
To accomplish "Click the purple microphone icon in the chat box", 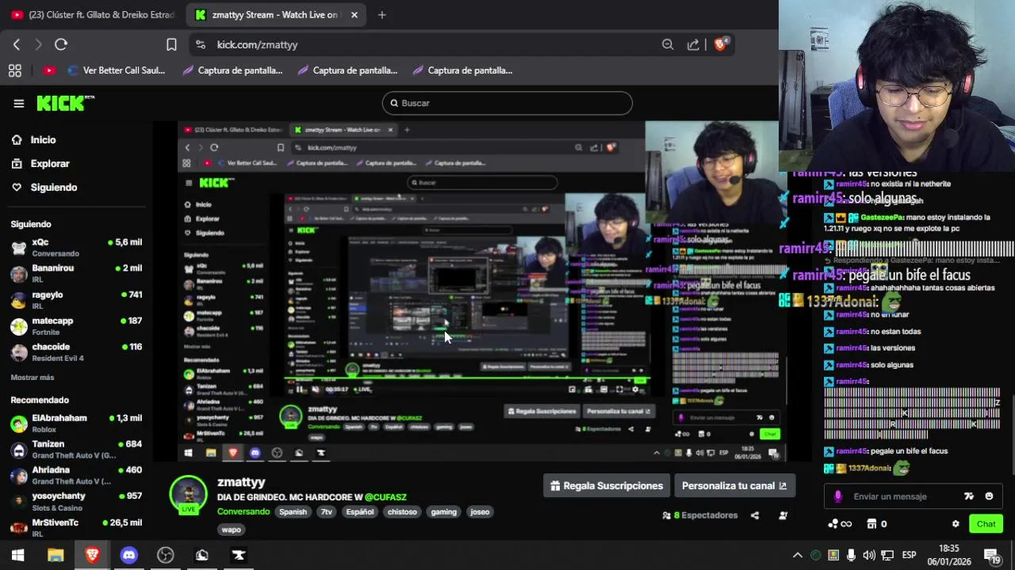I will (838, 496).
